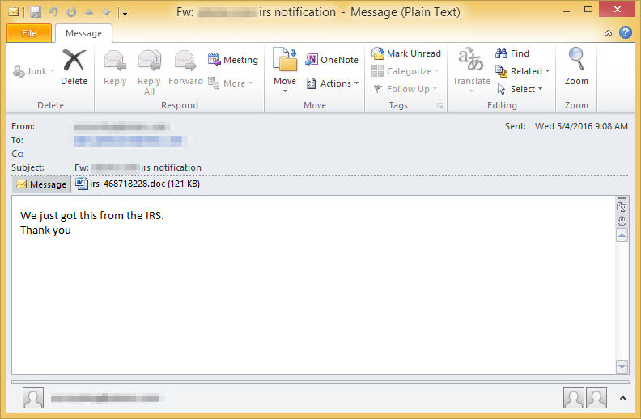The height and width of the screenshot is (419, 641).
Task: Click the sender's contact photo in people pane
Action: [x=33, y=398]
